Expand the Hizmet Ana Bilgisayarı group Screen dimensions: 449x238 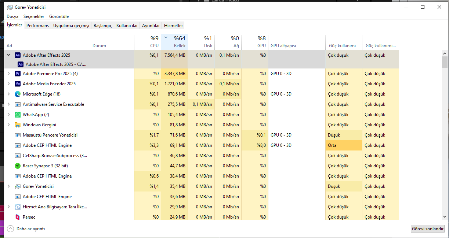pos(9,207)
